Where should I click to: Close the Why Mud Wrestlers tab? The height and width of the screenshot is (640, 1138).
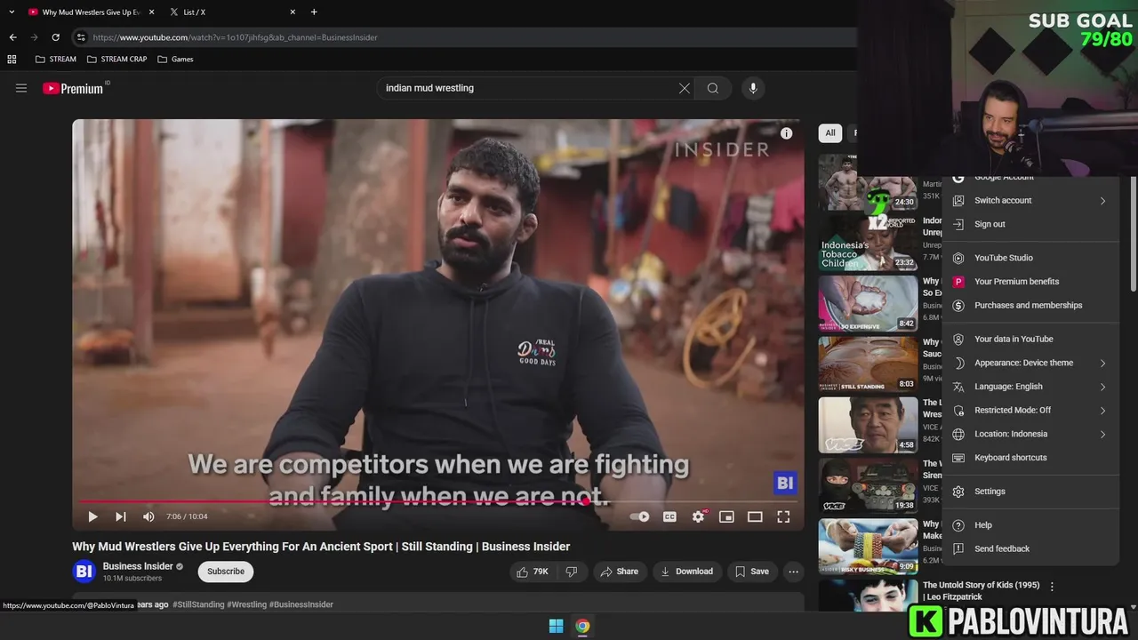coord(151,12)
